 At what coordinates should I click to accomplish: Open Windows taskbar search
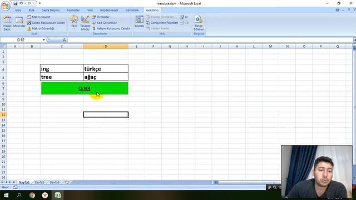pos(19,195)
